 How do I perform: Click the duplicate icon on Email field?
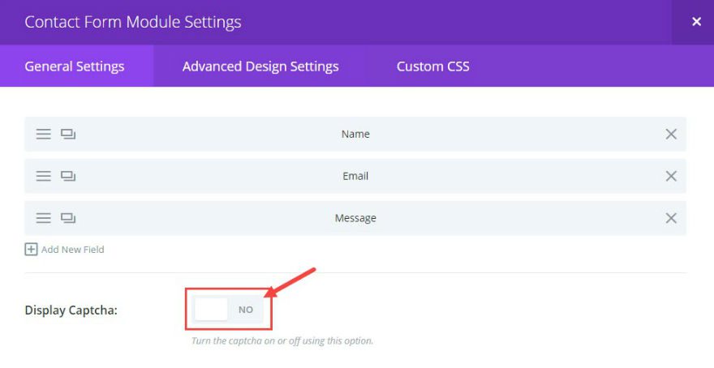coord(68,176)
